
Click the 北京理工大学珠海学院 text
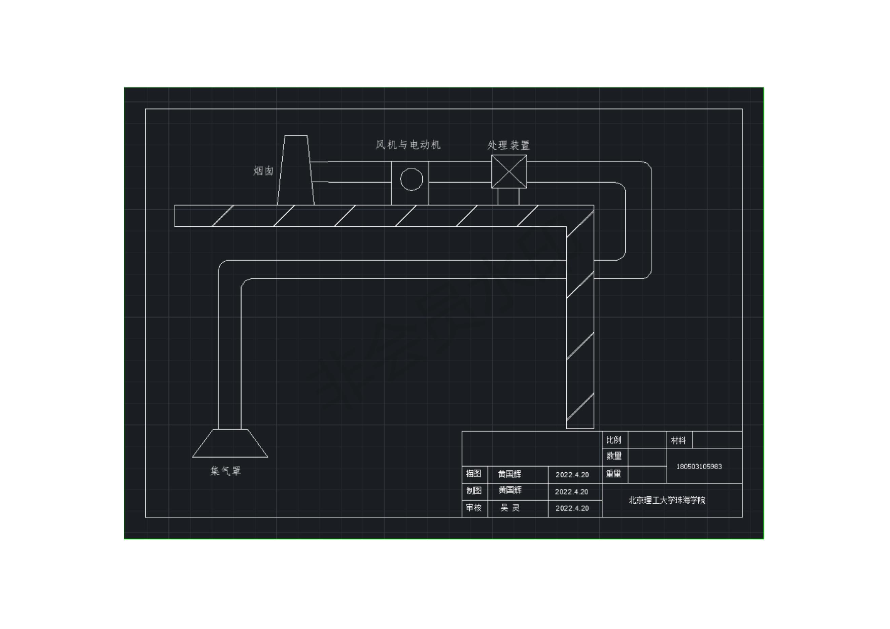(x=668, y=499)
